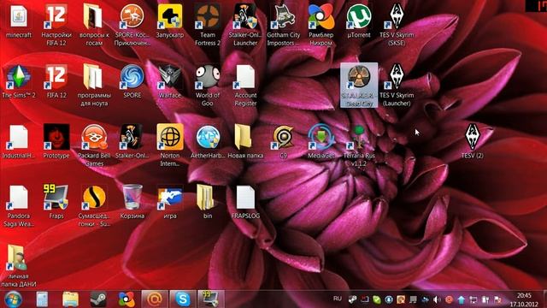The width and height of the screenshot is (547, 308).
Task: Select the SPORE galaxy icon
Action: click(x=132, y=82)
